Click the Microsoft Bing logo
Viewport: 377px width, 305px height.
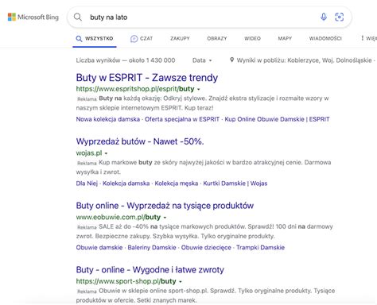(33, 17)
